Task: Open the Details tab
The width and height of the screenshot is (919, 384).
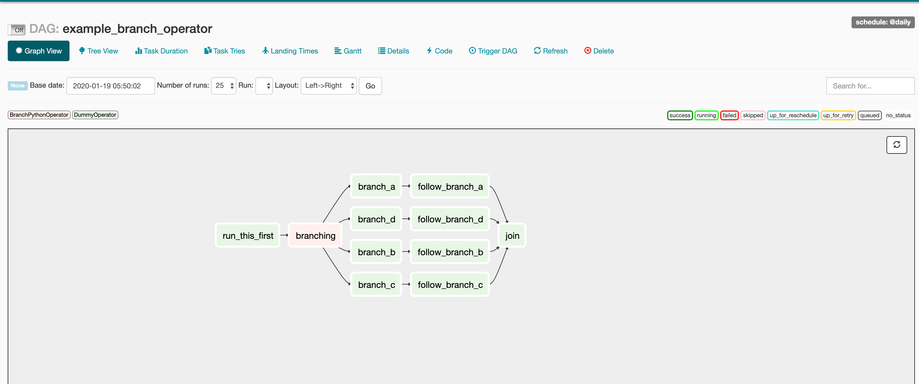Action: pyautogui.click(x=393, y=51)
